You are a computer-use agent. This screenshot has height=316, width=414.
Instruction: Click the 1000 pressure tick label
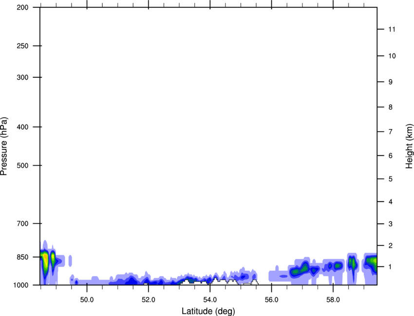[20, 285]
